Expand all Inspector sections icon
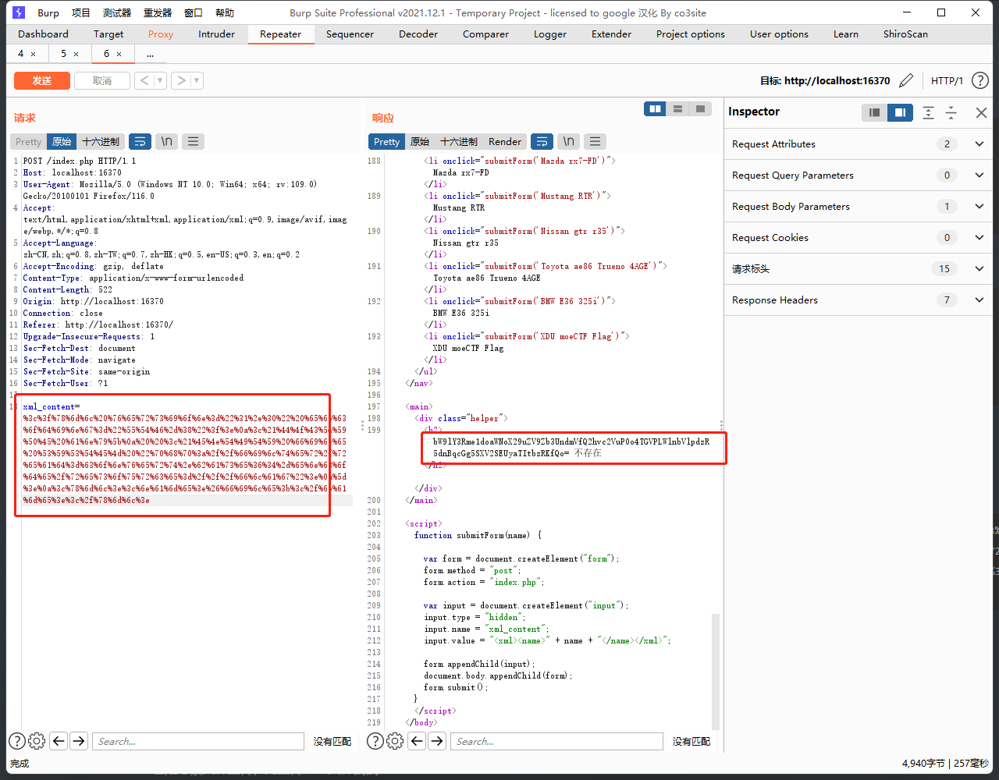The height and width of the screenshot is (780, 999). click(x=928, y=112)
